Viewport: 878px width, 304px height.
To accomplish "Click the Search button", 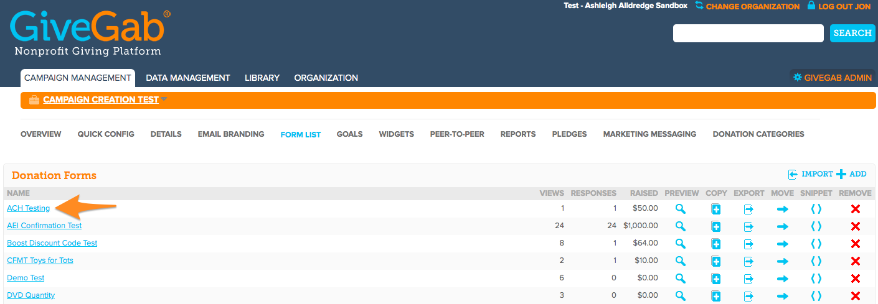I will (x=852, y=33).
